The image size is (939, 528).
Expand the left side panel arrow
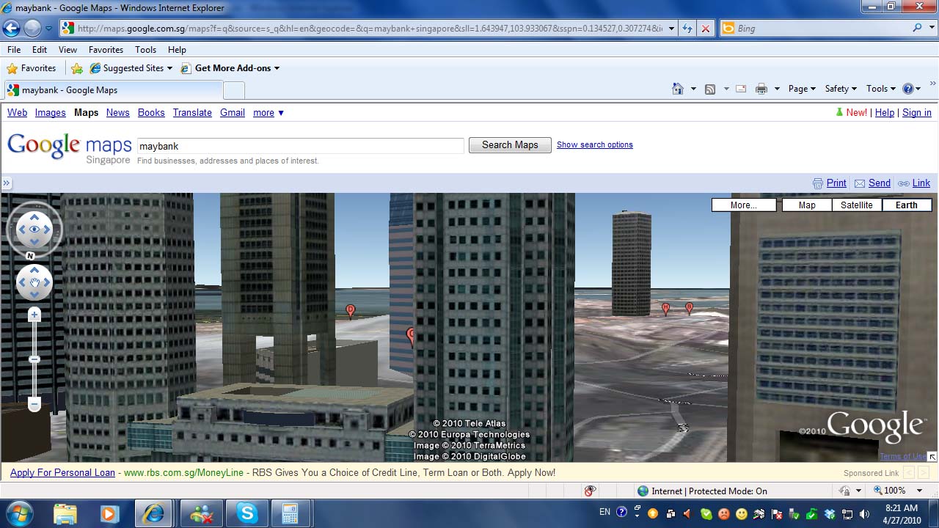(7, 183)
